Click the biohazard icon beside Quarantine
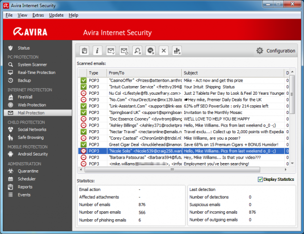 click(11, 171)
